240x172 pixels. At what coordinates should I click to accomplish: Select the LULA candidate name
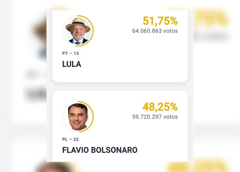point(72,64)
